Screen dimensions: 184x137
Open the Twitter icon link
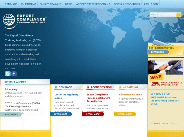8,74
